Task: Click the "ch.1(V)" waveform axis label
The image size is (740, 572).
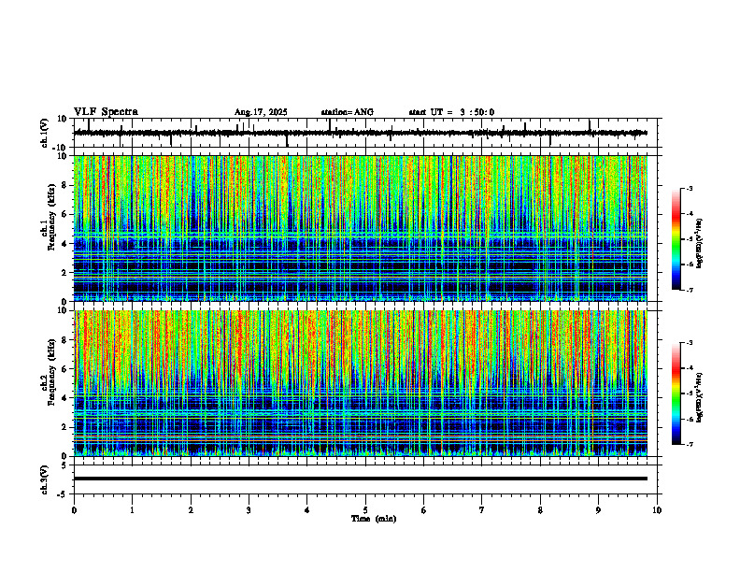Action: (45, 133)
